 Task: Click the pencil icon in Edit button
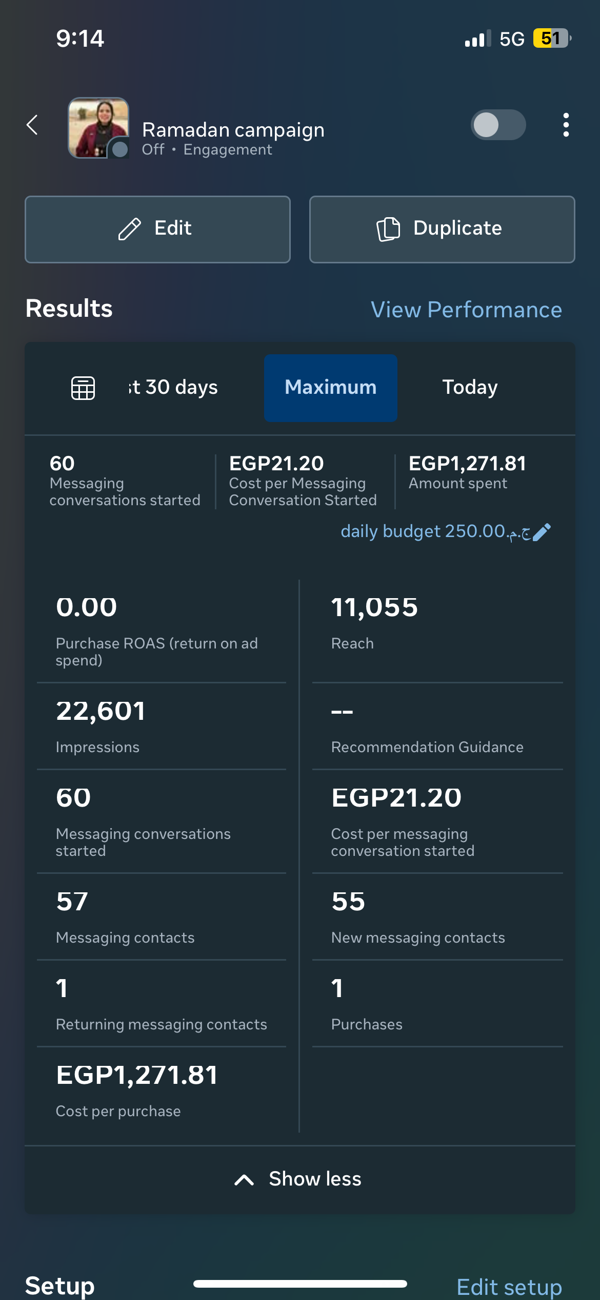click(x=129, y=228)
